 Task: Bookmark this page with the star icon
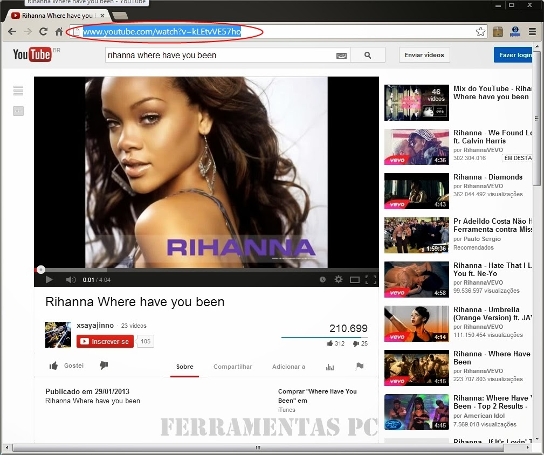point(480,32)
